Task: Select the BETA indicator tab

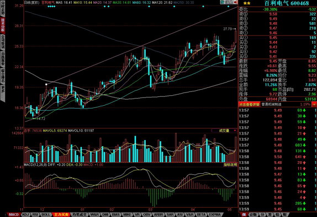Action: click(x=201, y=214)
